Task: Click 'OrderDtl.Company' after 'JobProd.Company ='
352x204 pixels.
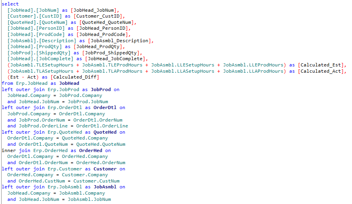Action: click(82, 114)
